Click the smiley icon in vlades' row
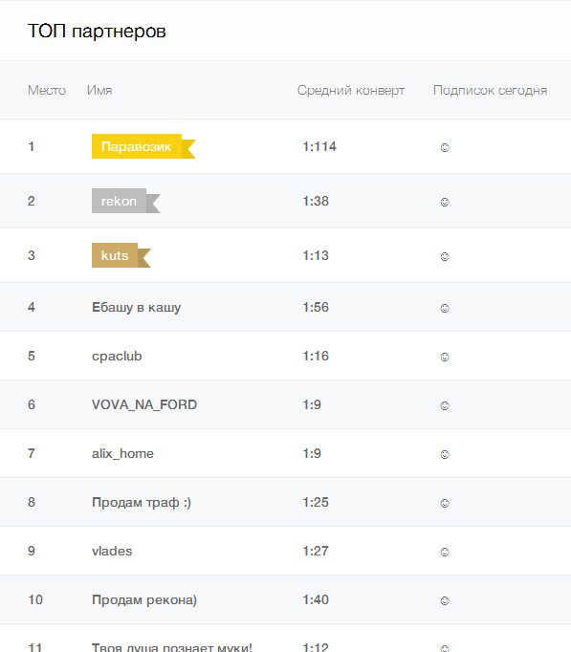571x652 pixels. click(x=445, y=552)
